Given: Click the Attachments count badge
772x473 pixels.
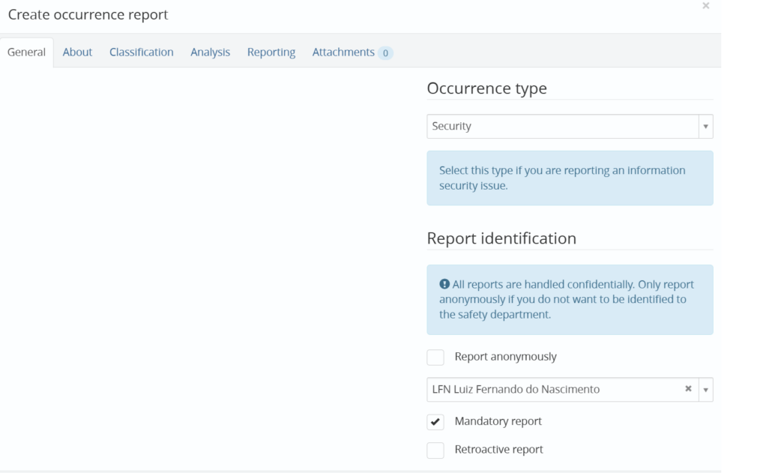Looking at the screenshot, I should click(x=385, y=53).
